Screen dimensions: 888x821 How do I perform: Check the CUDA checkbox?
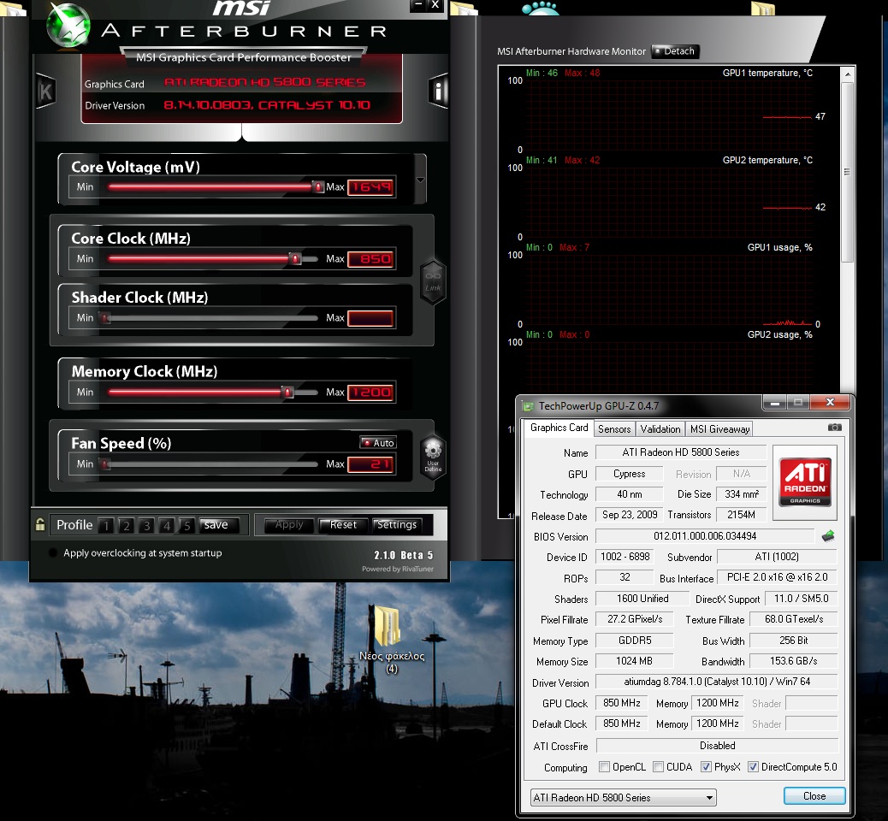(658, 766)
